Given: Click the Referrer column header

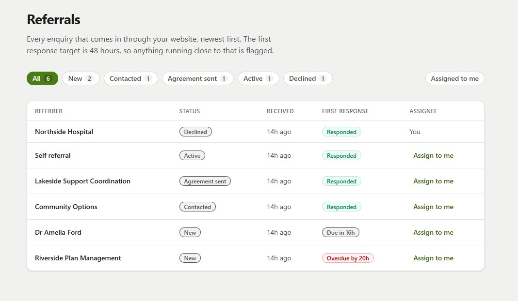Looking at the screenshot, I should coord(49,111).
